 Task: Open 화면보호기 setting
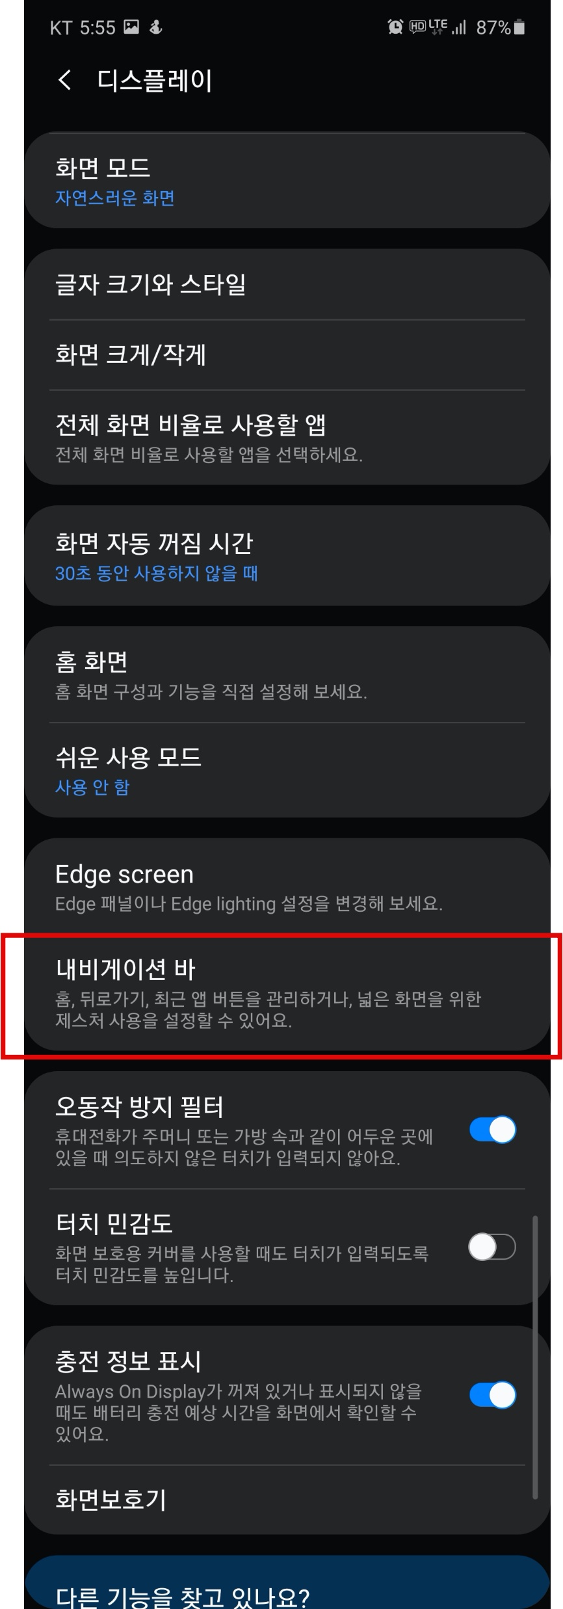[287, 1500]
